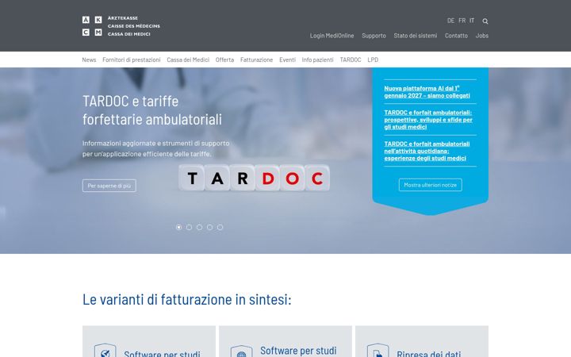Viewport: 571px width, 357px height.
Task: Open the TARDOC menu item
Action: click(x=351, y=59)
